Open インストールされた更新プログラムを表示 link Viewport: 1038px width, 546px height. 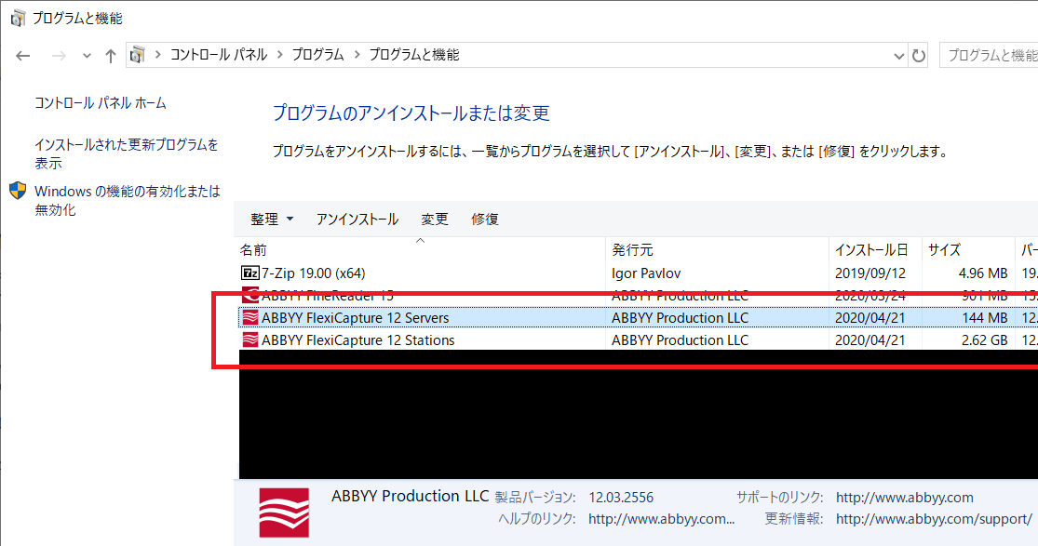click(x=127, y=153)
